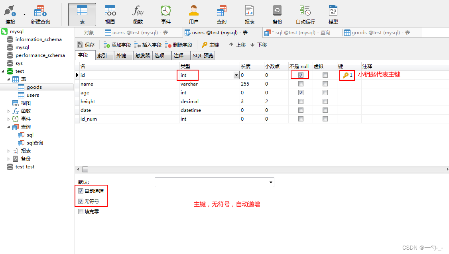Open the 默认 default value combo box
Image resolution: width=449 pixels, height=254 pixels.
coord(214,182)
